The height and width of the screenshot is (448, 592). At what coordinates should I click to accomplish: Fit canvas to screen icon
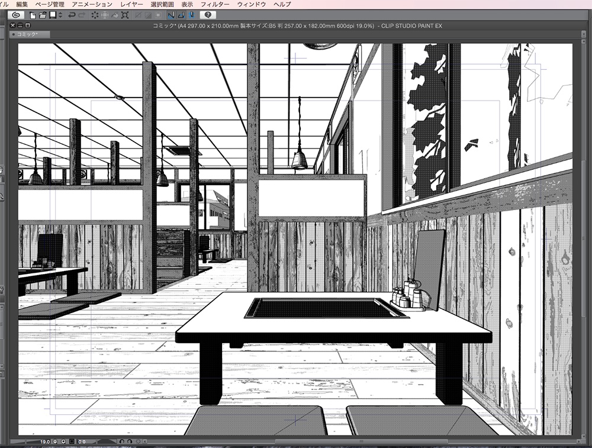(x=72, y=441)
